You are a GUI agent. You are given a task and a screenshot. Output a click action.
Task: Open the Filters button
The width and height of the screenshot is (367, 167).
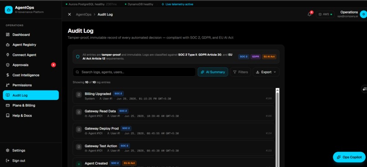240,72
